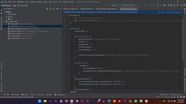Open the Layout Inspector
The image size is (186, 104).
[176, 95]
